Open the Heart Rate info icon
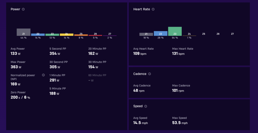The width and height of the screenshot is (258, 133). 153,9
